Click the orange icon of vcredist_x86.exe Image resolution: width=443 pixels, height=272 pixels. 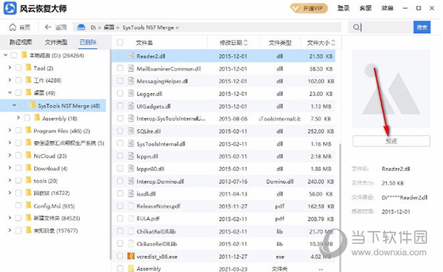131,256
